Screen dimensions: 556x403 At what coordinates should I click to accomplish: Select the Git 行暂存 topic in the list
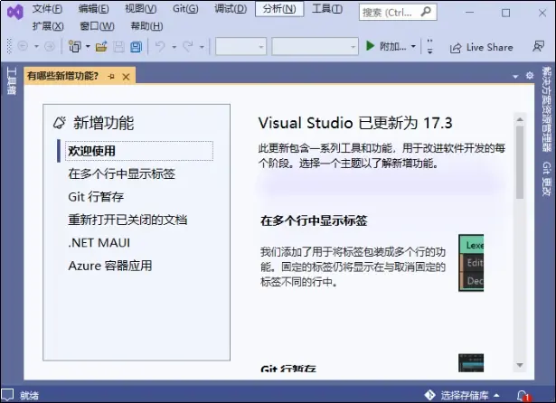click(x=96, y=197)
